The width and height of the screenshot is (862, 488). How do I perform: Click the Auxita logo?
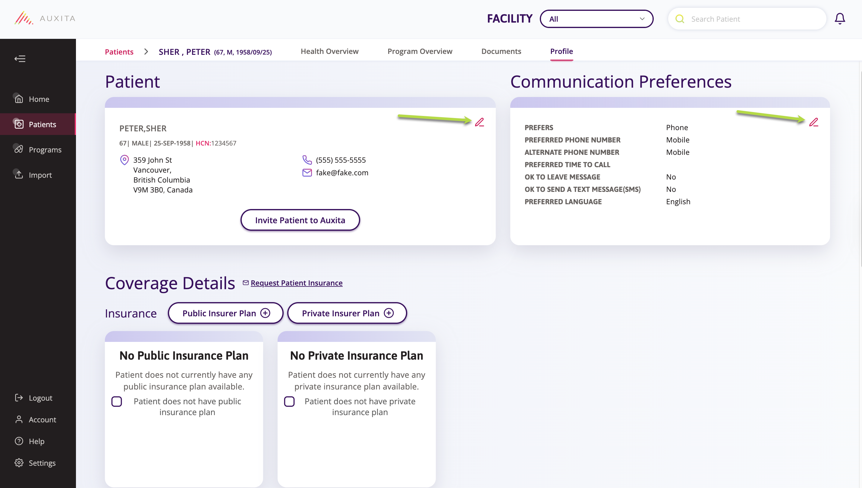click(x=45, y=18)
